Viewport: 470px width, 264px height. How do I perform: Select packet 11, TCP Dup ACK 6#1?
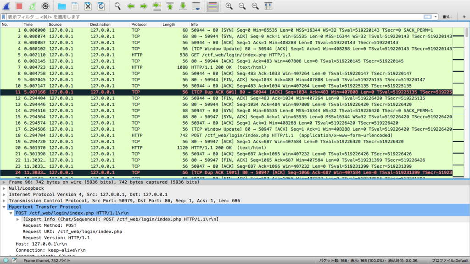click(226, 92)
